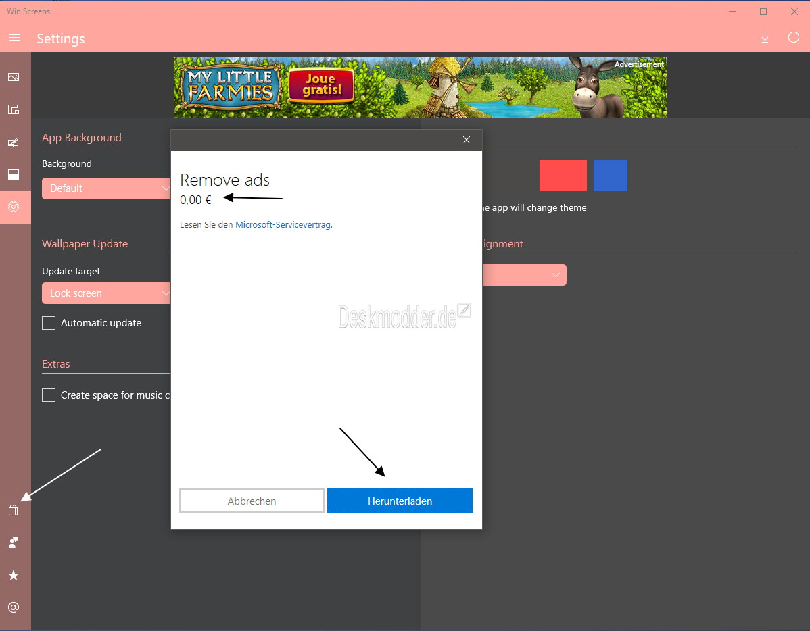Click the Joue gratis! ad button
The height and width of the screenshot is (631, 810).
[321, 85]
